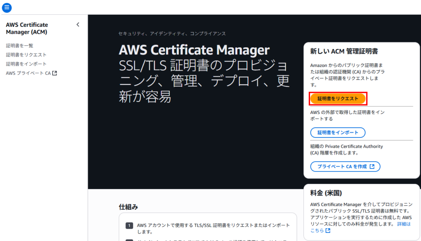Click the セキュリティ、アイデンティティ、コンプライアンス category text
The height and width of the screenshot is (241, 421).
click(x=172, y=34)
